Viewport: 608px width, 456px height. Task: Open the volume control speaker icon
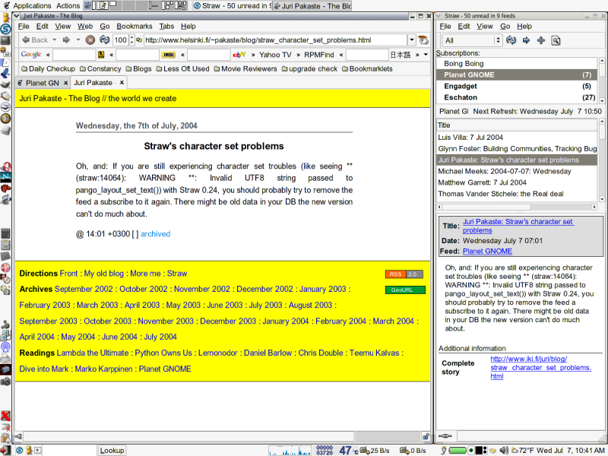point(504,450)
